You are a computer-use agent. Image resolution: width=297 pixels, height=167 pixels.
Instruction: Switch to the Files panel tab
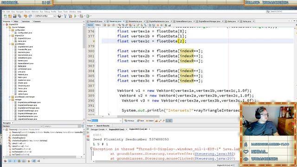(16, 22)
